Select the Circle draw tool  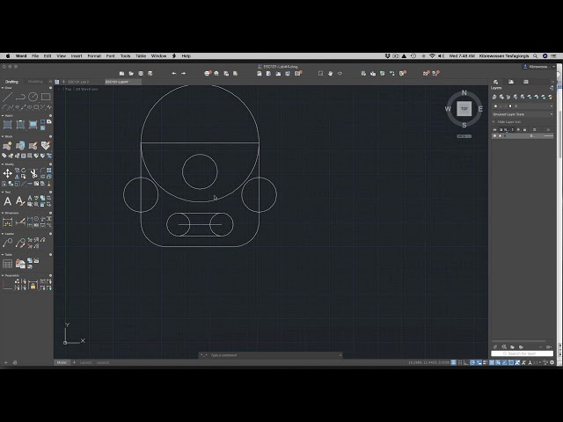[x=33, y=97]
